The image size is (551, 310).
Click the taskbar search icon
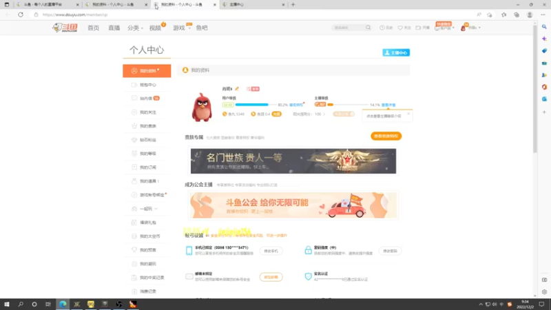21,304
